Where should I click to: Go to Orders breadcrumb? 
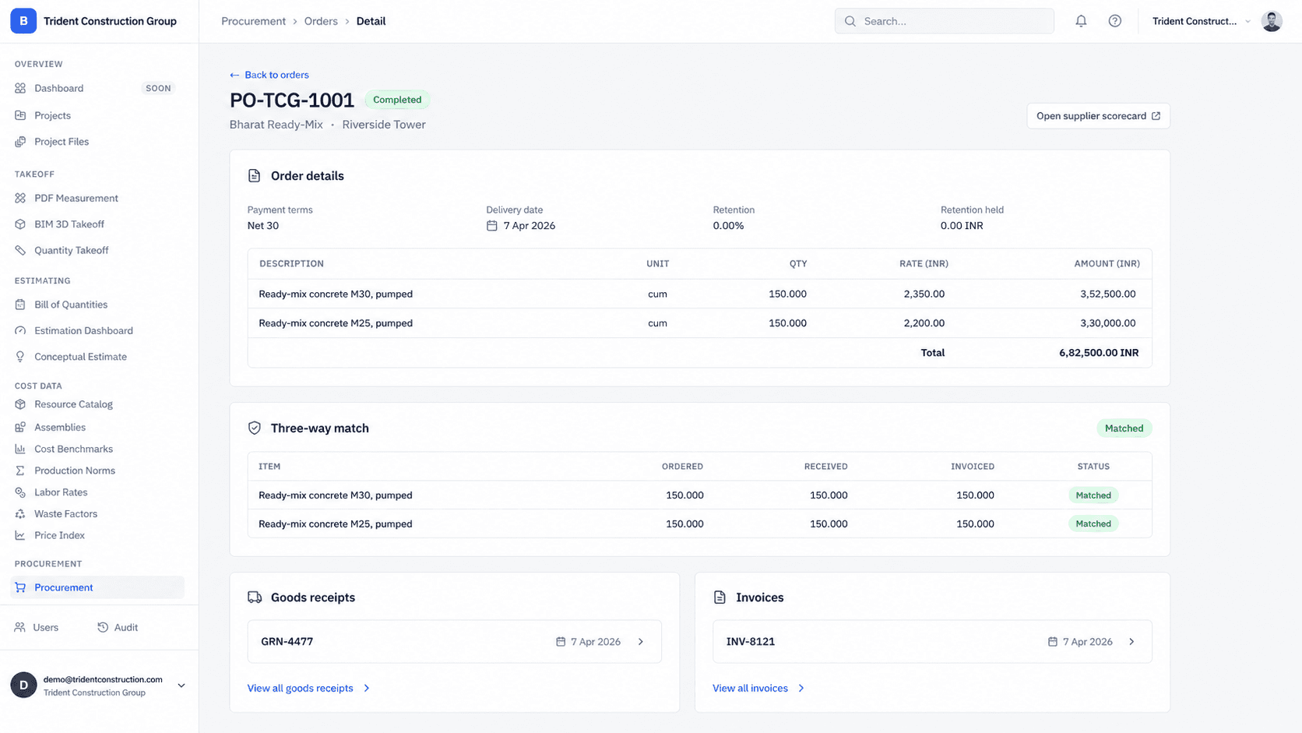pos(321,21)
